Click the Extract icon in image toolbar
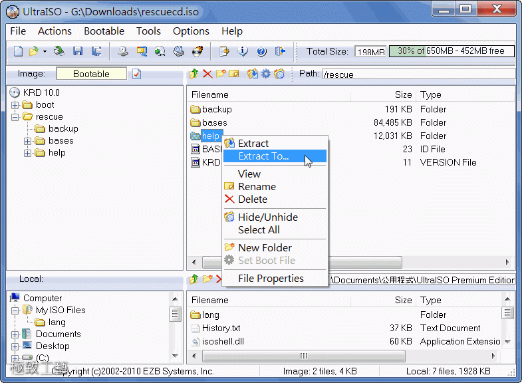Screen dimensions: 522x383 pyautogui.click(x=252, y=74)
